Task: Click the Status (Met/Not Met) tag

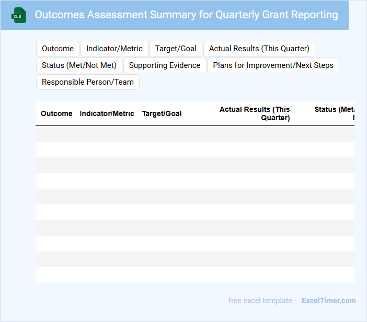Action: [79, 65]
